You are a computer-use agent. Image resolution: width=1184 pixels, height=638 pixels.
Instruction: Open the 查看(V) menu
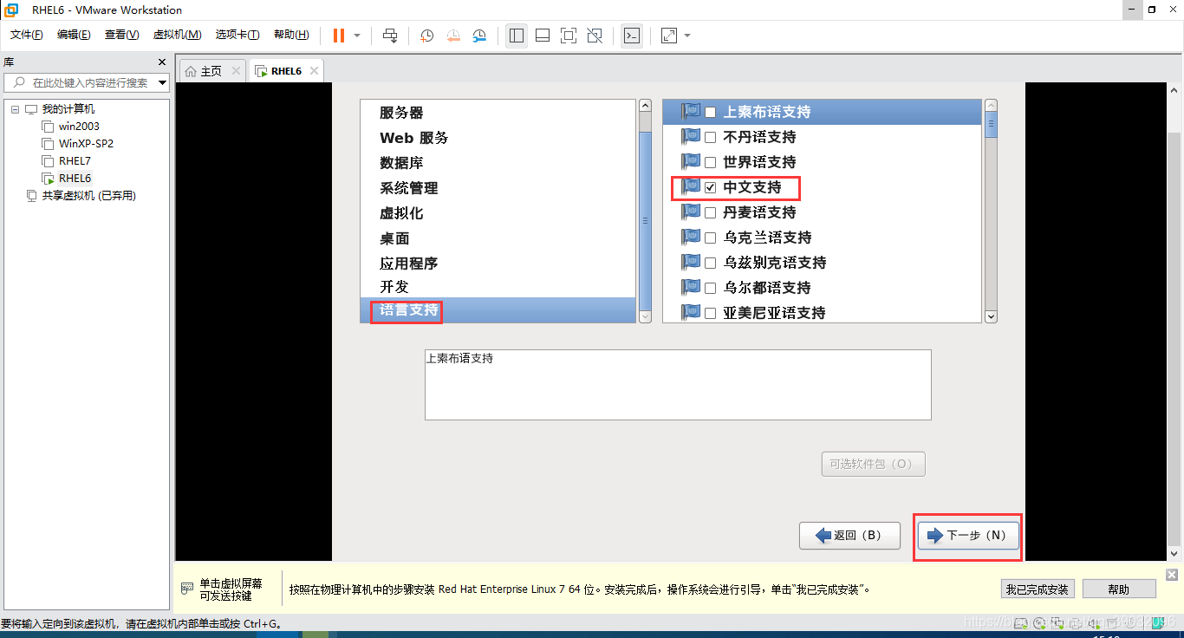pyautogui.click(x=121, y=35)
